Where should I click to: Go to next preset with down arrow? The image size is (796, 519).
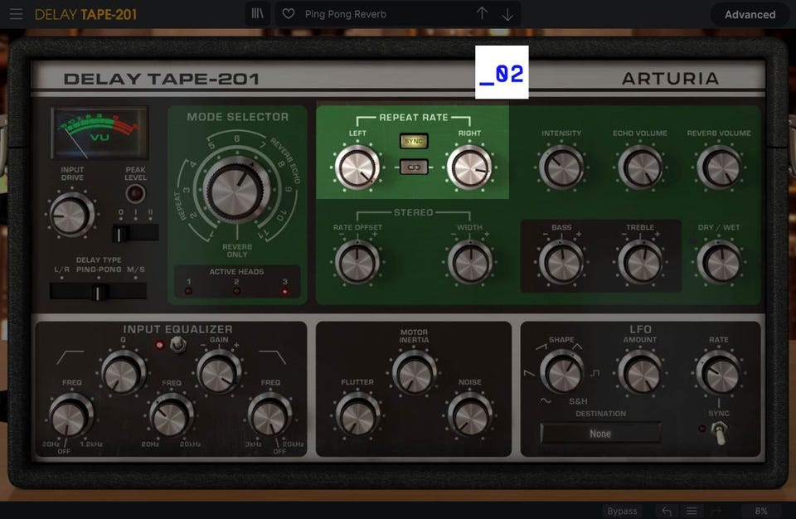pyautogui.click(x=507, y=15)
